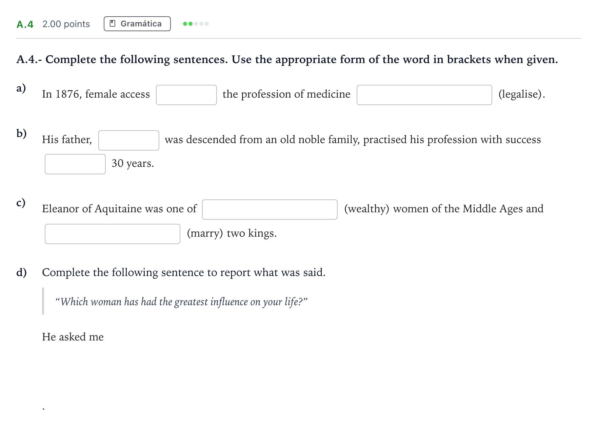Click the 'd)' item instruction sentence

pos(184,272)
